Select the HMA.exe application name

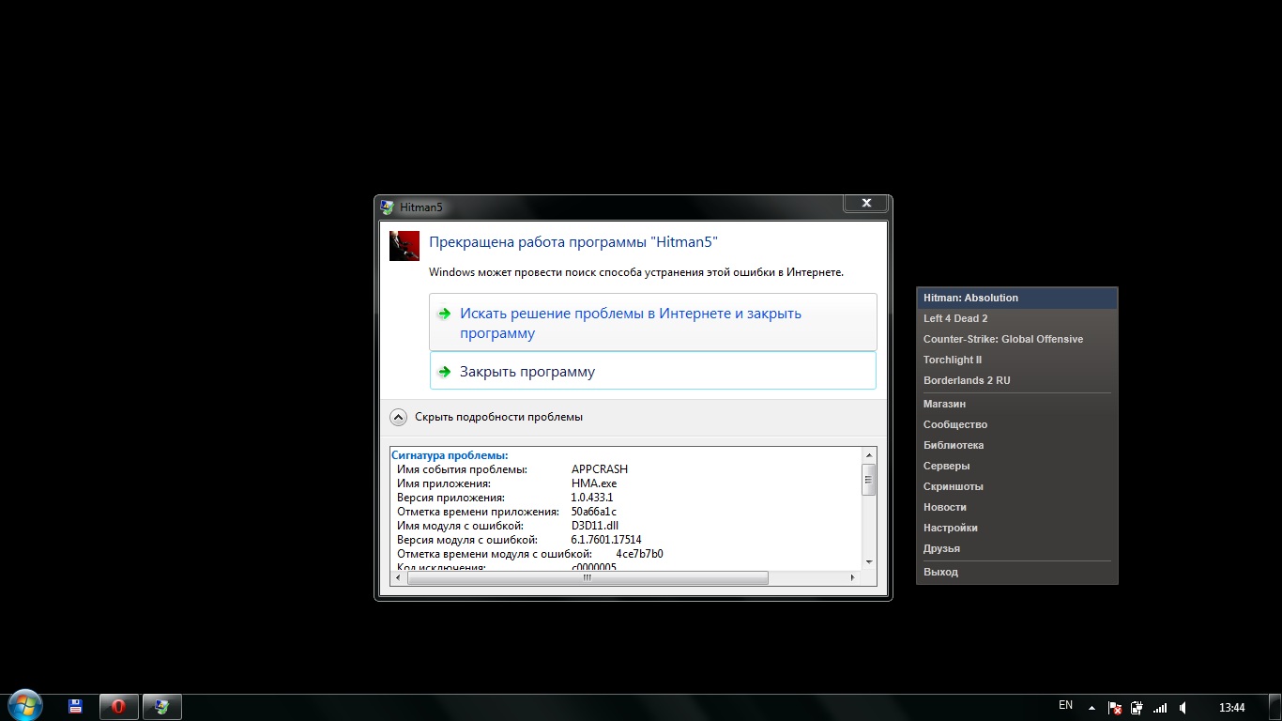[x=594, y=483]
